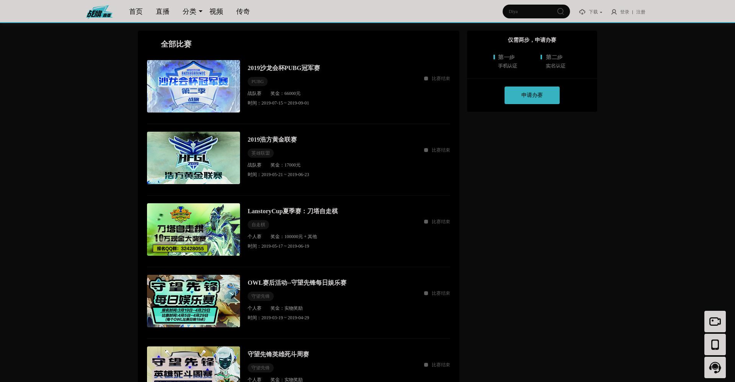Open the 守望先锋英雄死斗周赛 title
The width and height of the screenshot is (735, 382).
pos(278,354)
